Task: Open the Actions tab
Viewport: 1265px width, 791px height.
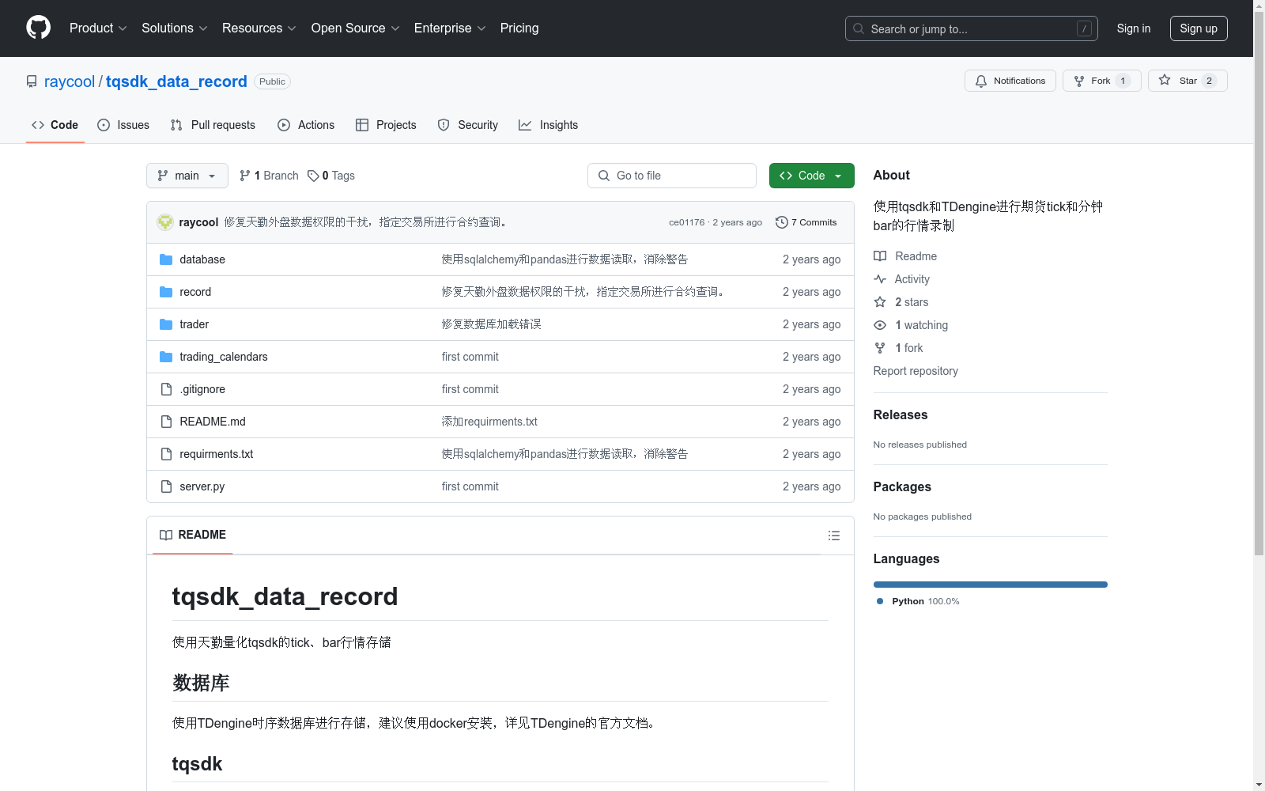Action: (x=306, y=125)
